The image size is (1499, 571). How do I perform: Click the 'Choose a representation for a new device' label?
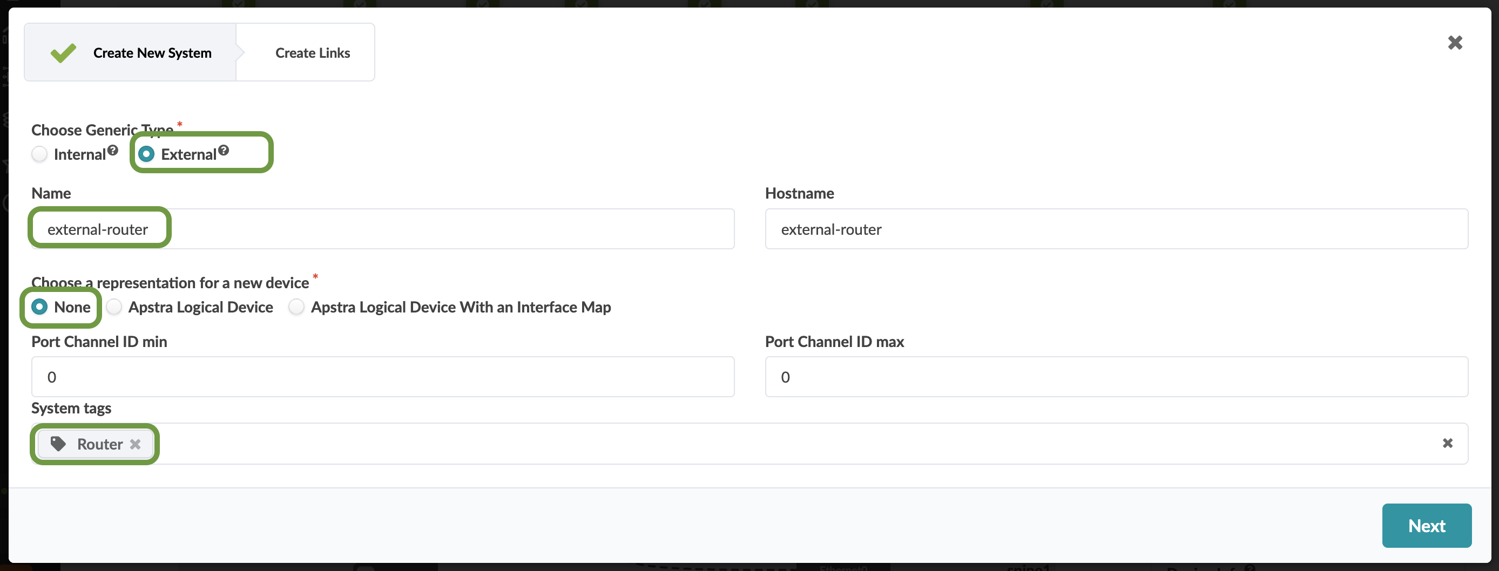coord(170,283)
